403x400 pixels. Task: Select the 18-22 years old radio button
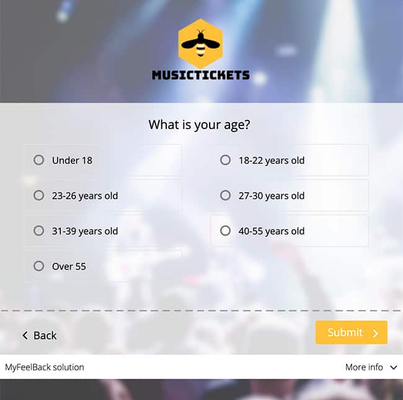tap(226, 160)
